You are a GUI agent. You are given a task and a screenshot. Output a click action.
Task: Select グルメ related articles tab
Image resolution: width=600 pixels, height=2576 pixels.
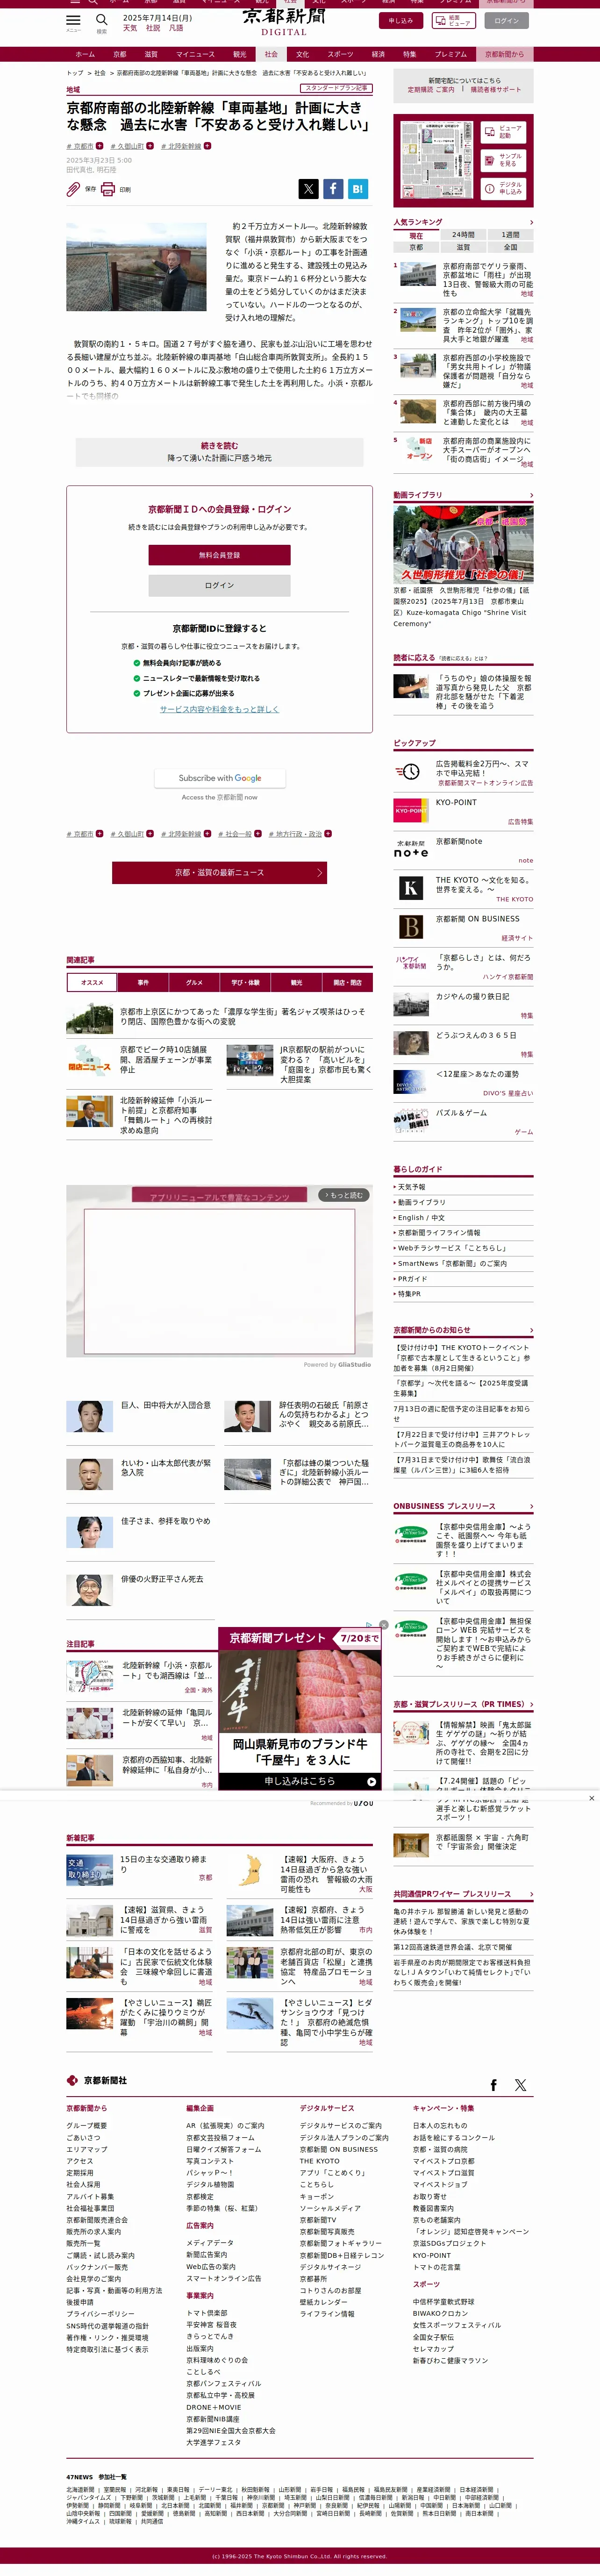pos(194,982)
